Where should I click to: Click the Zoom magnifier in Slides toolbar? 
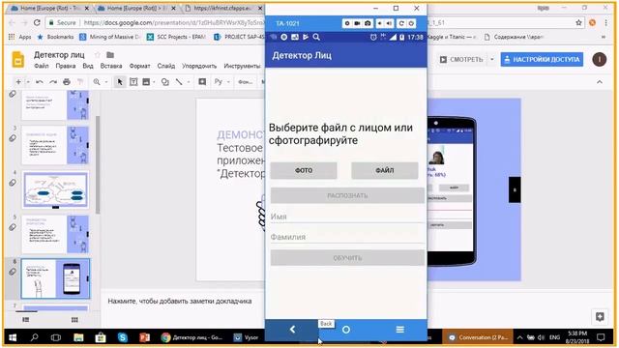pos(97,81)
